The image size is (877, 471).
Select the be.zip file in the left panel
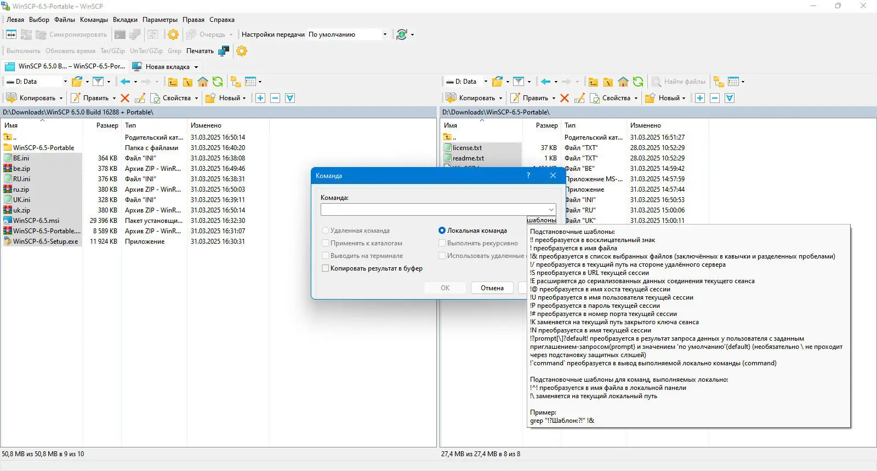(x=22, y=169)
